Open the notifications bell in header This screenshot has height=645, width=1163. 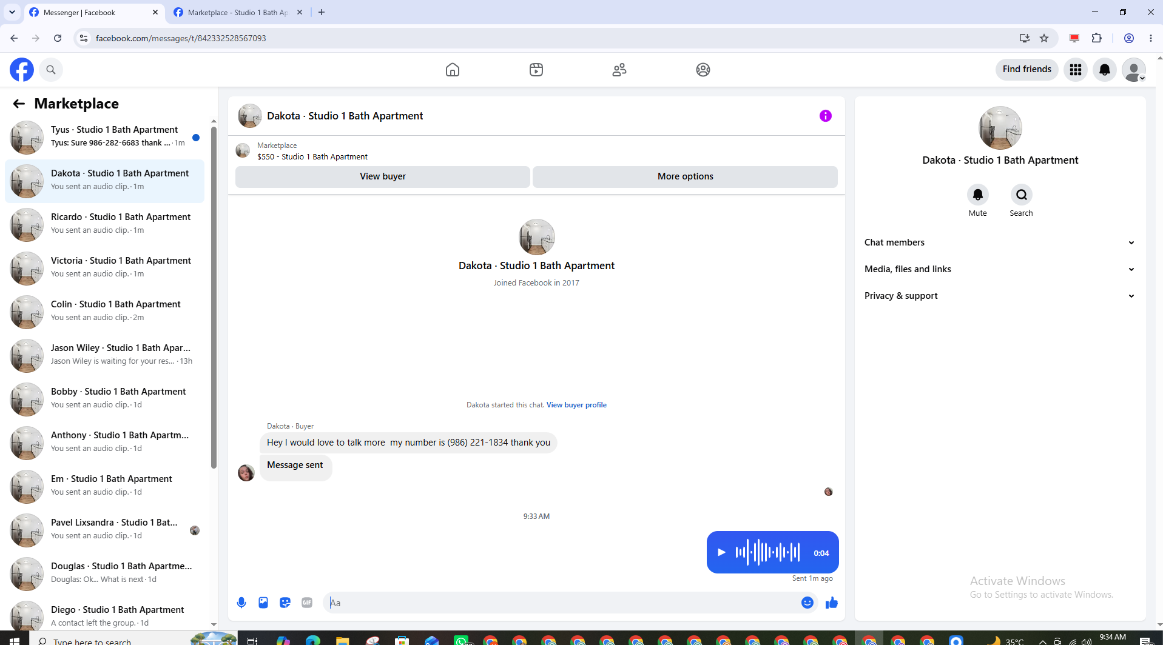(1105, 70)
